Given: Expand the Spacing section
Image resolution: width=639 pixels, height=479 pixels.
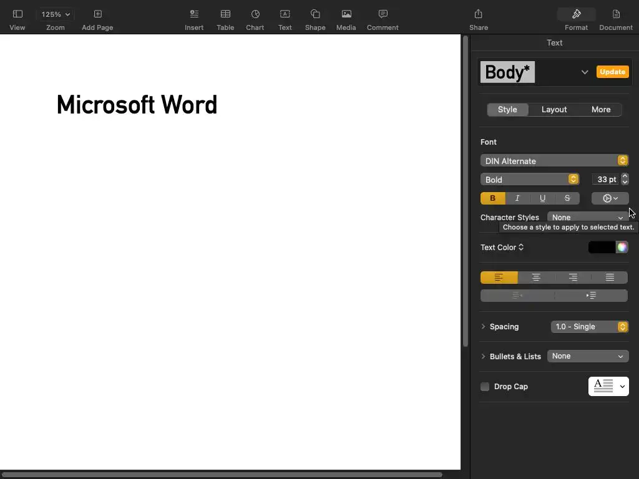Looking at the screenshot, I should (484, 327).
